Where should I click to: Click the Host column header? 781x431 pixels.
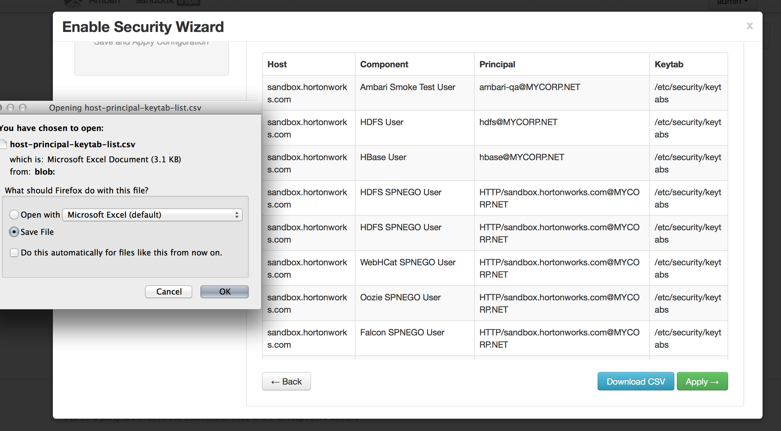pos(277,64)
